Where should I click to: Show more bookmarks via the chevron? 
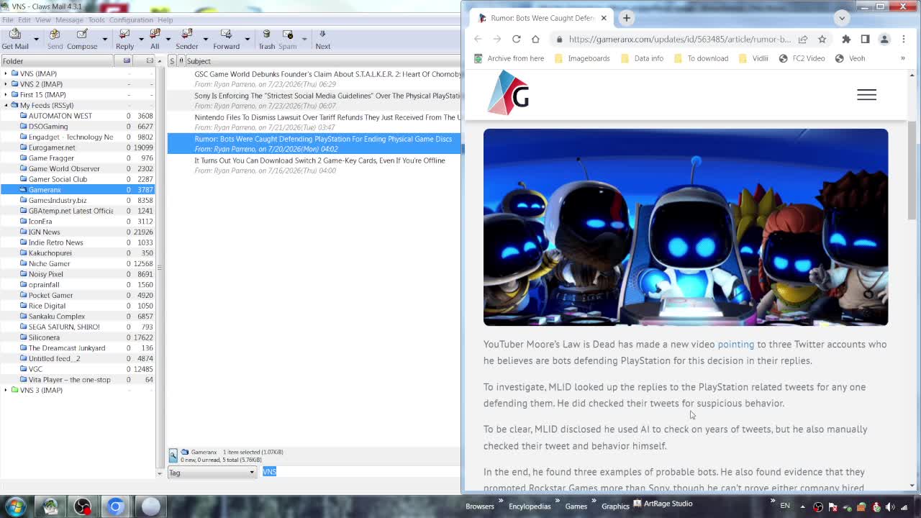click(902, 58)
